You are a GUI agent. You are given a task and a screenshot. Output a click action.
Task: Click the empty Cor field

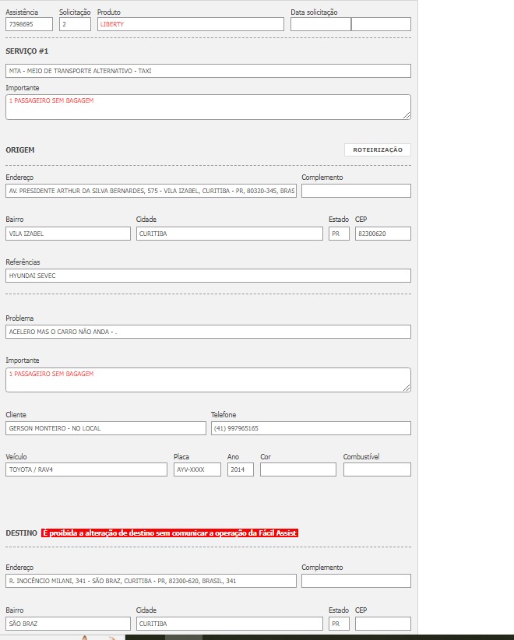click(x=298, y=469)
